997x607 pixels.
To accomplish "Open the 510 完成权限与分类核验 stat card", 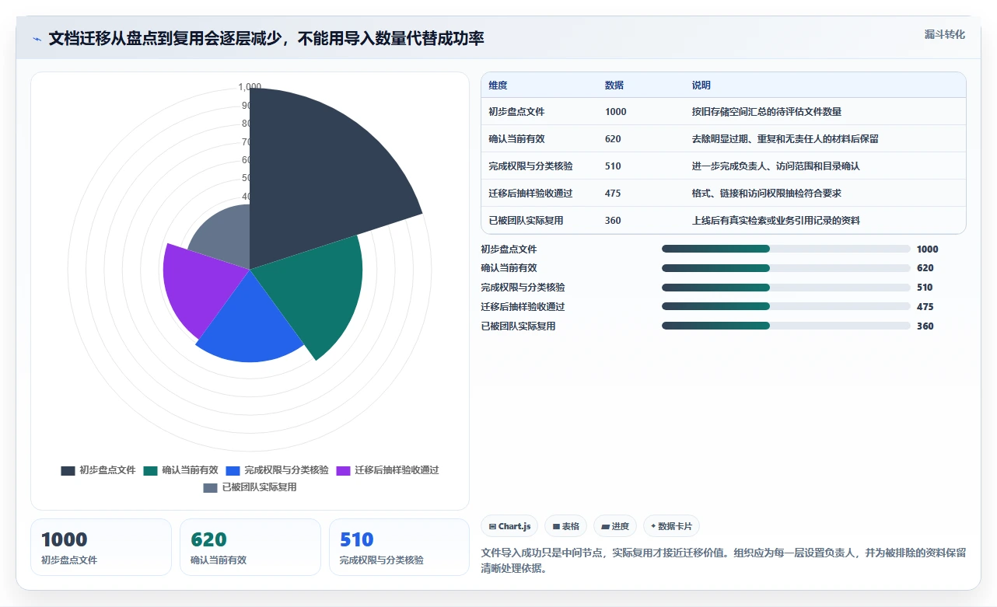I will pyautogui.click(x=400, y=547).
